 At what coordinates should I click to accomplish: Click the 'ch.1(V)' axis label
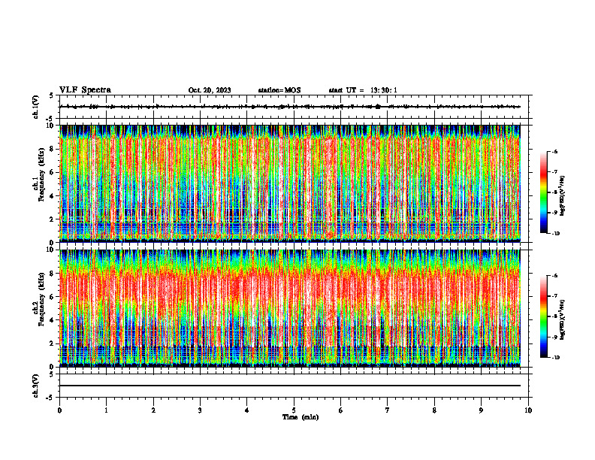point(36,107)
